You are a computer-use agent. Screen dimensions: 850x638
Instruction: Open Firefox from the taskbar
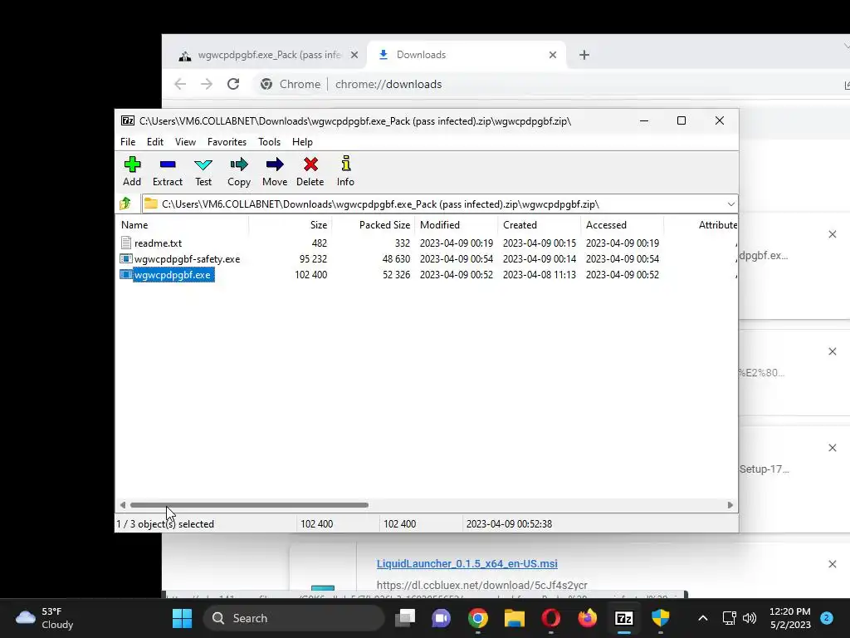(587, 618)
